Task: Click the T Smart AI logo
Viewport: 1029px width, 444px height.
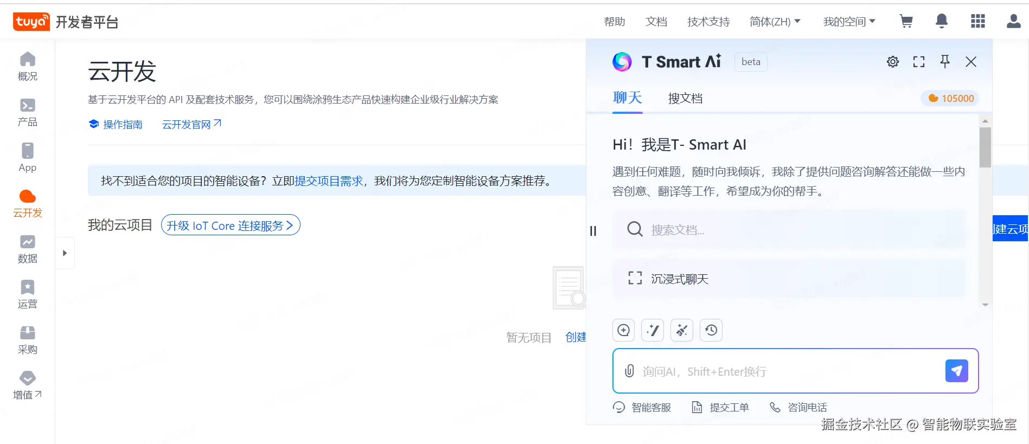Action: tap(667, 62)
